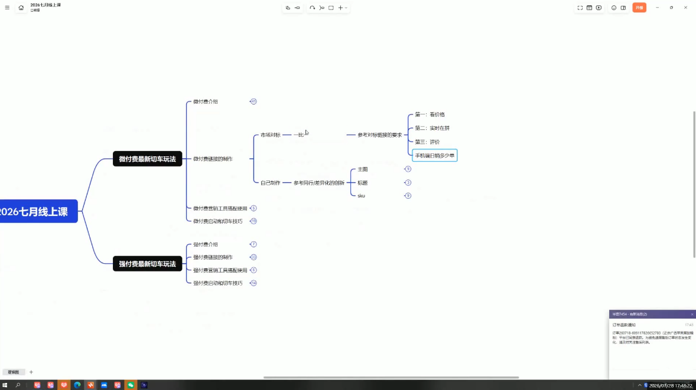Select the 第一：看价格 node
The height and width of the screenshot is (390, 696).
coord(430,114)
